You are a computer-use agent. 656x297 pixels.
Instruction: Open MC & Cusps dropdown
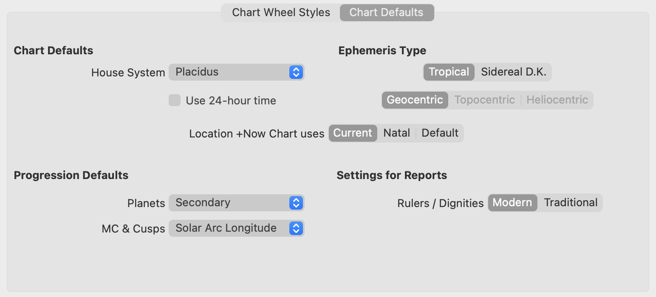tap(236, 228)
